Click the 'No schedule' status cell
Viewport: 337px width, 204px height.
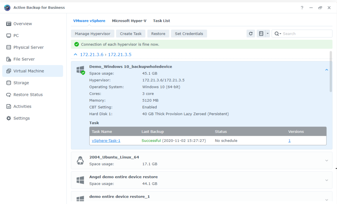click(226, 141)
